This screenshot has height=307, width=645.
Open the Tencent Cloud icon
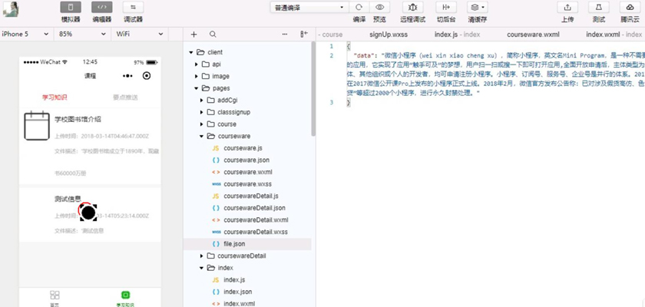coord(630,8)
